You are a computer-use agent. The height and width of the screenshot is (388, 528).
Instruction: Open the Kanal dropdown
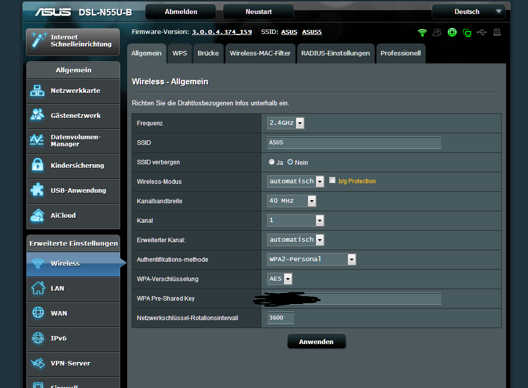(x=296, y=220)
